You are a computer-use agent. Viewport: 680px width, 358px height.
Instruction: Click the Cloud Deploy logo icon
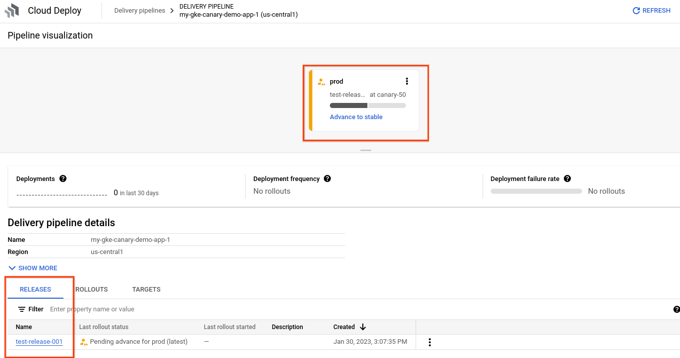pyautogui.click(x=12, y=10)
